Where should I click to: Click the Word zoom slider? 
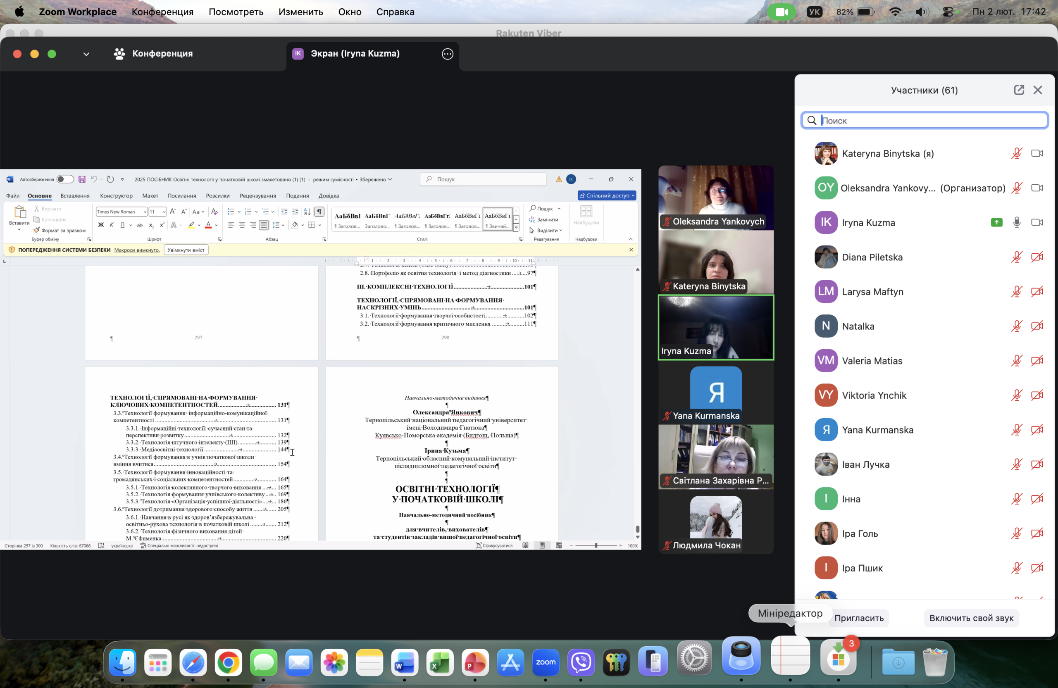pos(596,545)
